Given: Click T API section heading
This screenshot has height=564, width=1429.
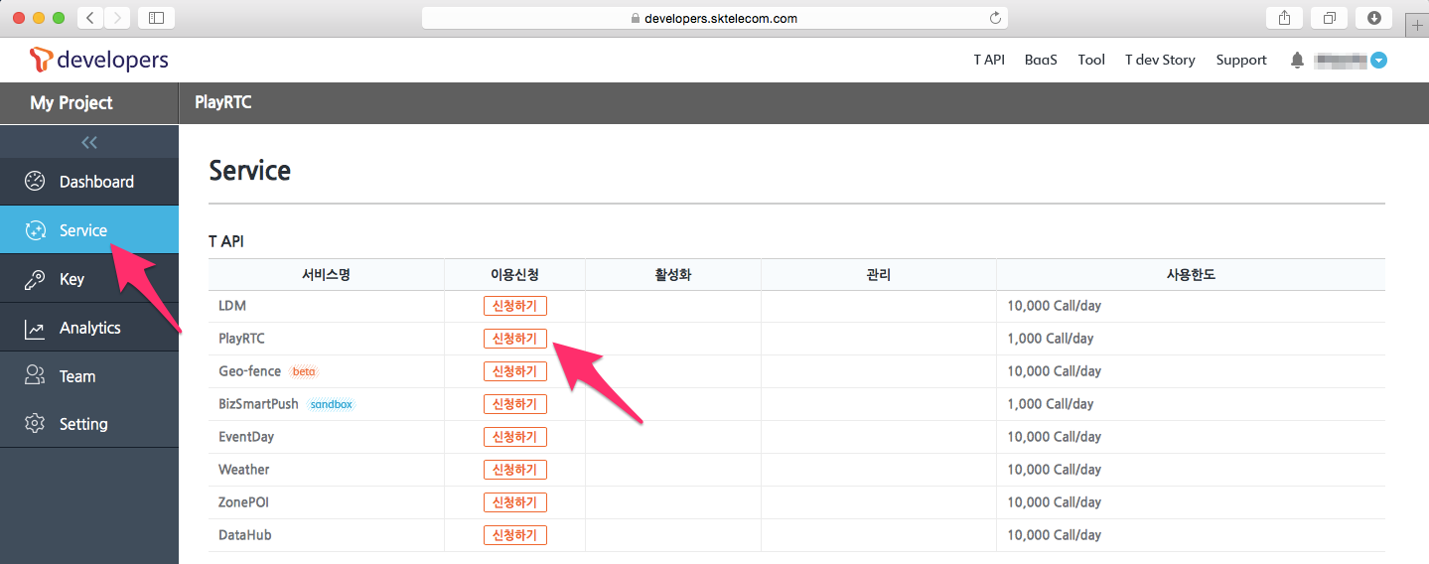Looking at the screenshot, I should pyautogui.click(x=226, y=241).
